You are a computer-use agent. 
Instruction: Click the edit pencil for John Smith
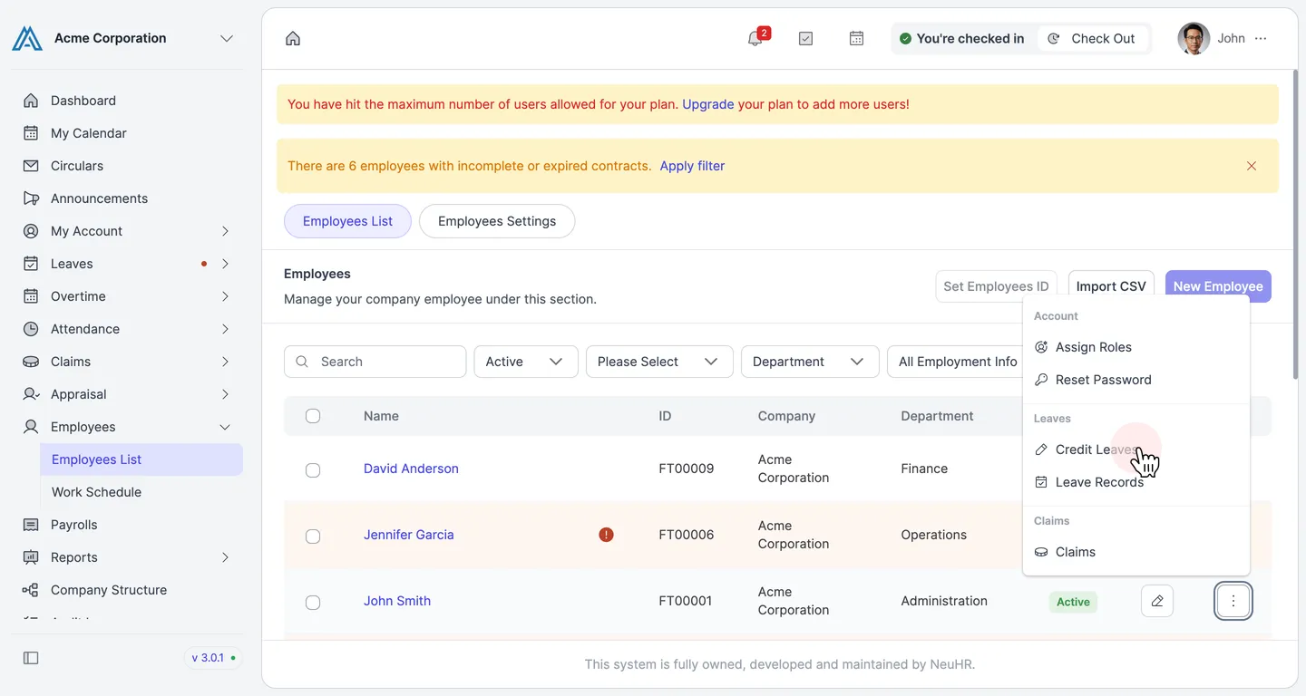[1157, 601]
